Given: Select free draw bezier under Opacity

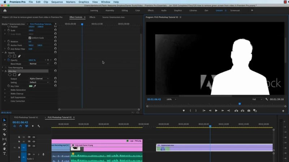Looking at the screenshot, I should point(19,56).
